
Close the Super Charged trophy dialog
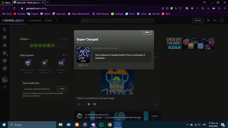tap(147, 32)
